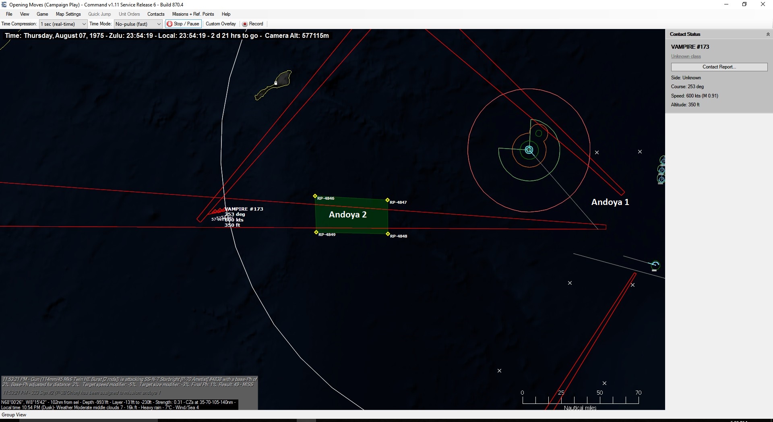Open the Custom Overlay option

pyautogui.click(x=221, y=24)
